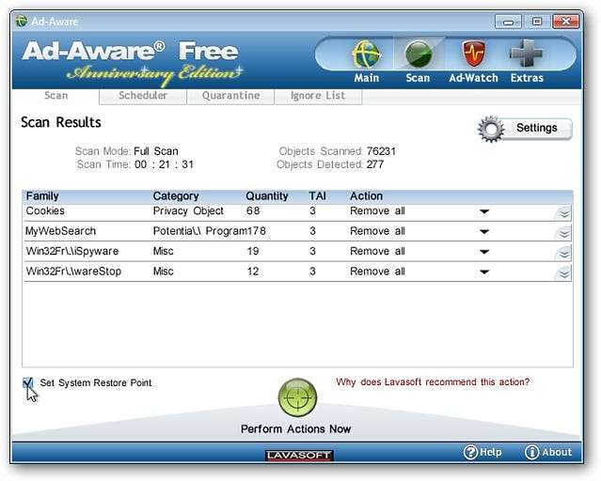Click the Full Scan mode value
Viewport: 601px width, 481px height.
click(156, 151)
